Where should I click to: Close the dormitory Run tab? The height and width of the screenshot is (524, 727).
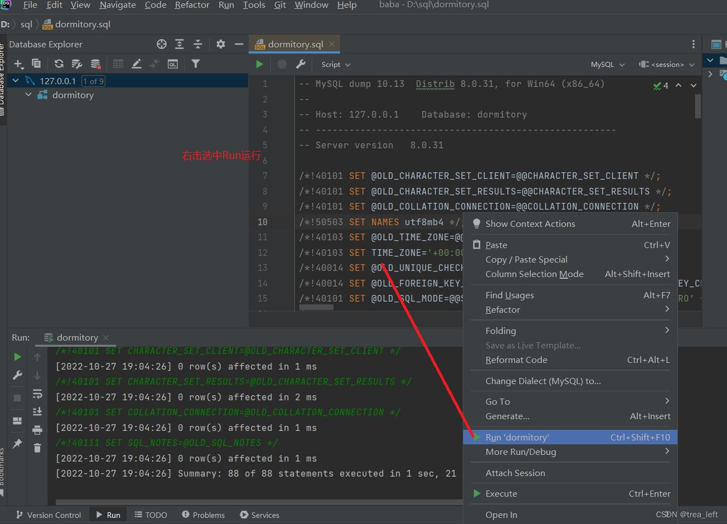point(106,337)
